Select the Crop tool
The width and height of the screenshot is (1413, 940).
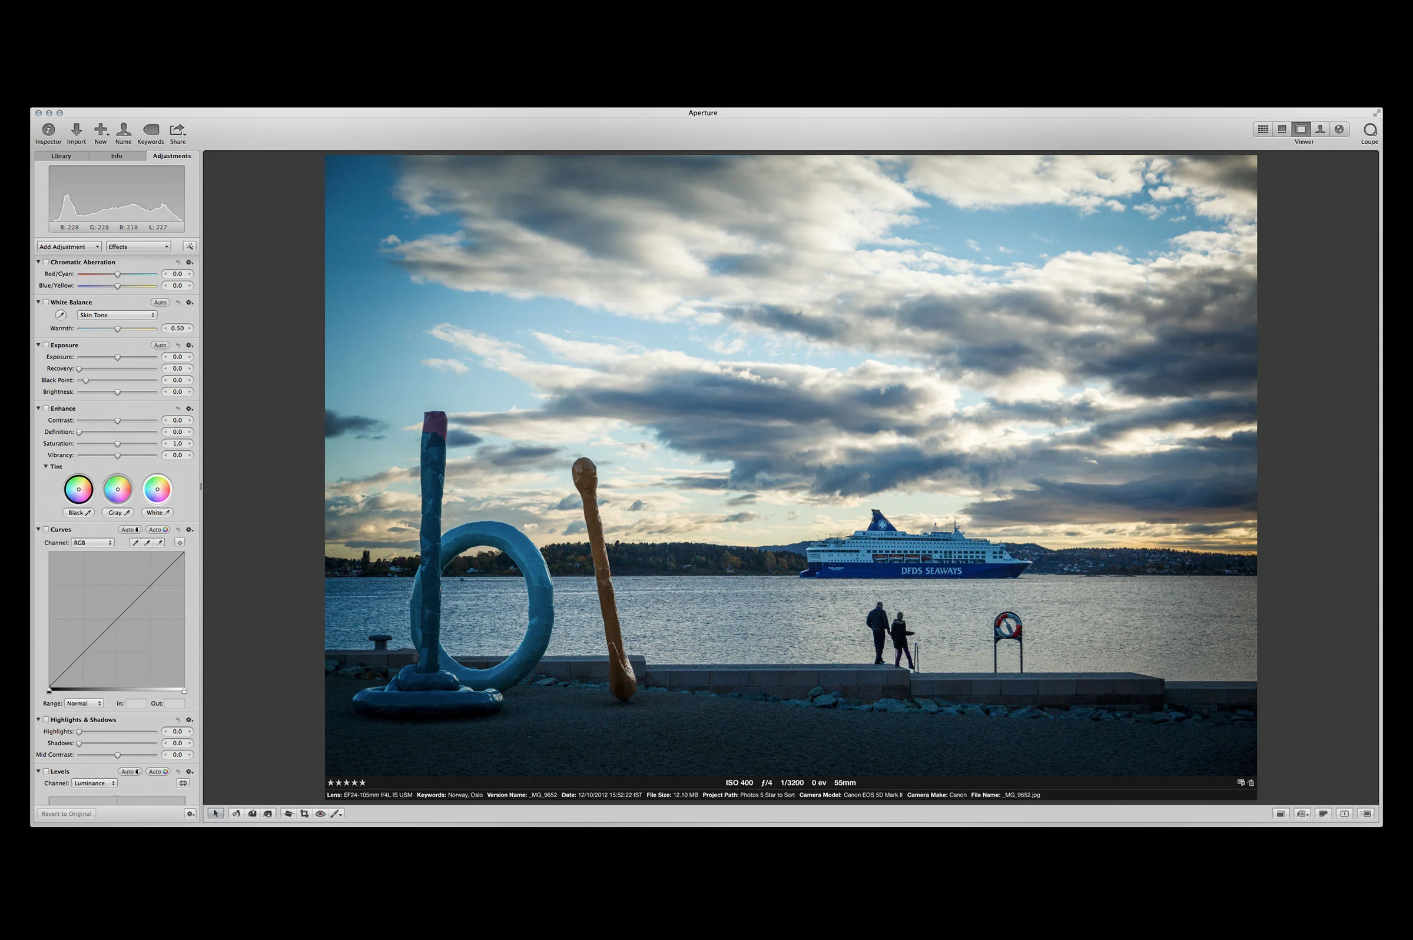(x=304, y=813)
